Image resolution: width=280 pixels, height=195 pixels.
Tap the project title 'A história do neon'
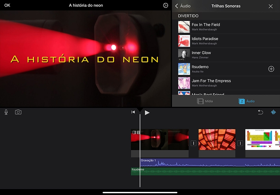(x=86, y=6)
